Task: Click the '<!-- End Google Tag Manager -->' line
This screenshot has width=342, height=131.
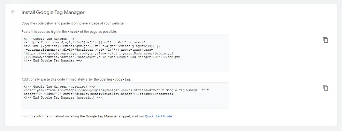Action: click(53, 61)
